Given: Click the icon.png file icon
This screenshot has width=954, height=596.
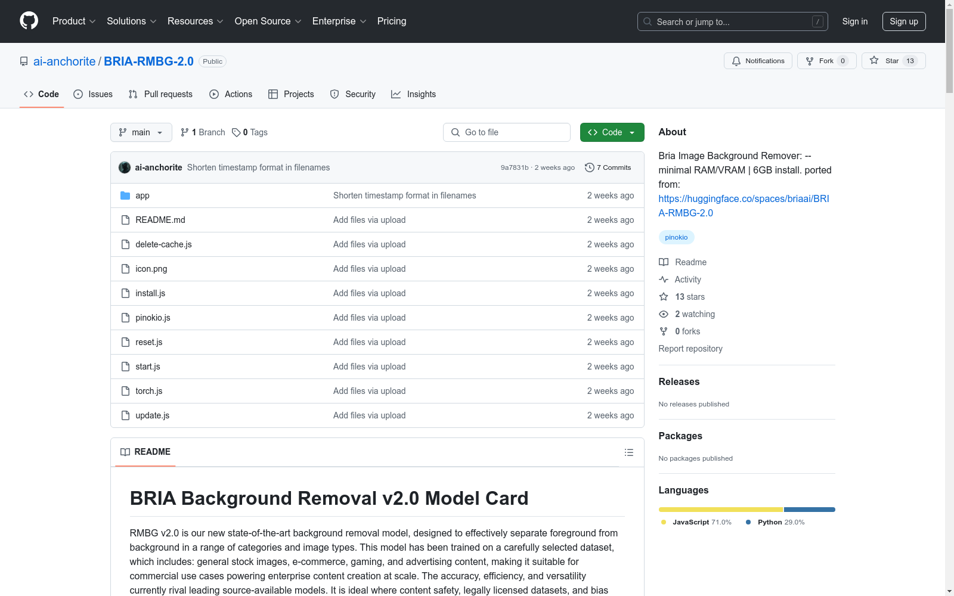Looking at the screenshot, I should pos(125,269).
